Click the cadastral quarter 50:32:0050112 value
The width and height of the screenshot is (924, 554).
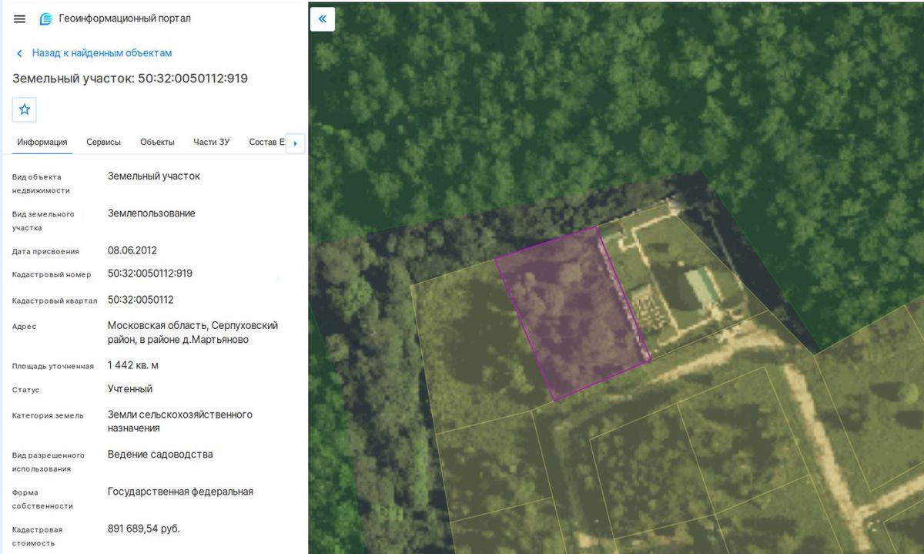140,299
